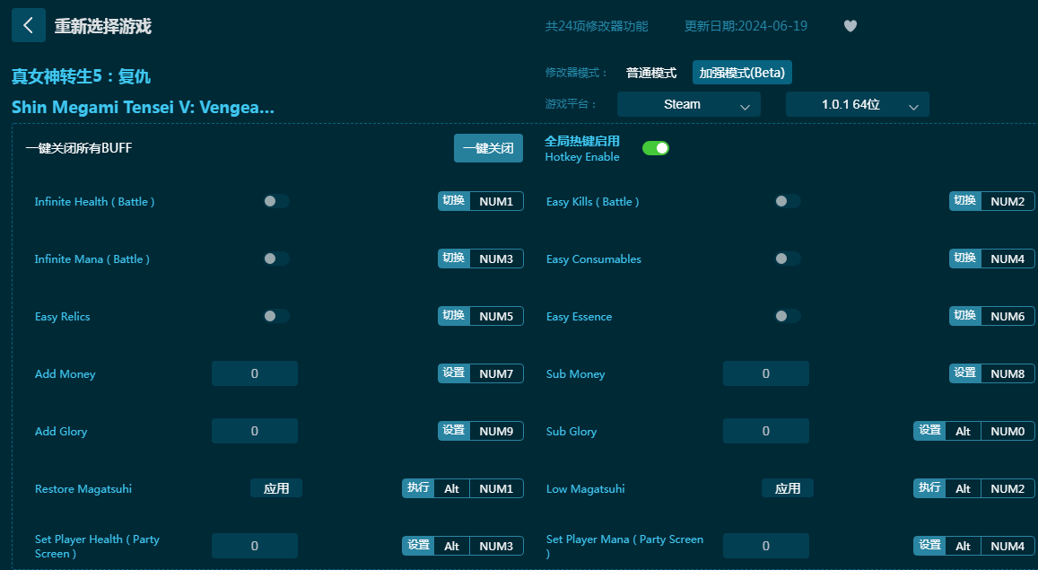The width and height of the screenshot is (1038, 570).
Task: Click the Set Player Health value field
Action: 255,546
